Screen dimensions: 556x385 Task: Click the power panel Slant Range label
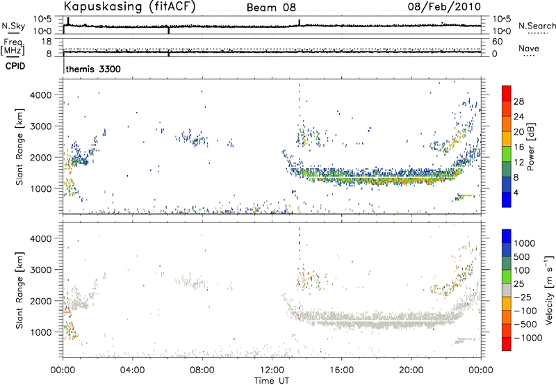click(19, 147)
